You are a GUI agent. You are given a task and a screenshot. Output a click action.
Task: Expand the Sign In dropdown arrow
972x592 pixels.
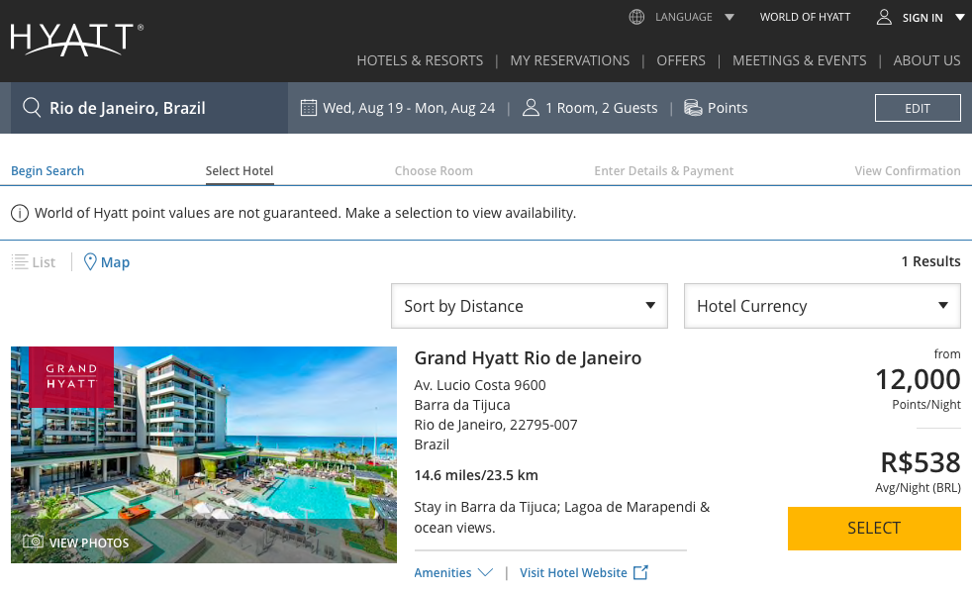[959, 18]
